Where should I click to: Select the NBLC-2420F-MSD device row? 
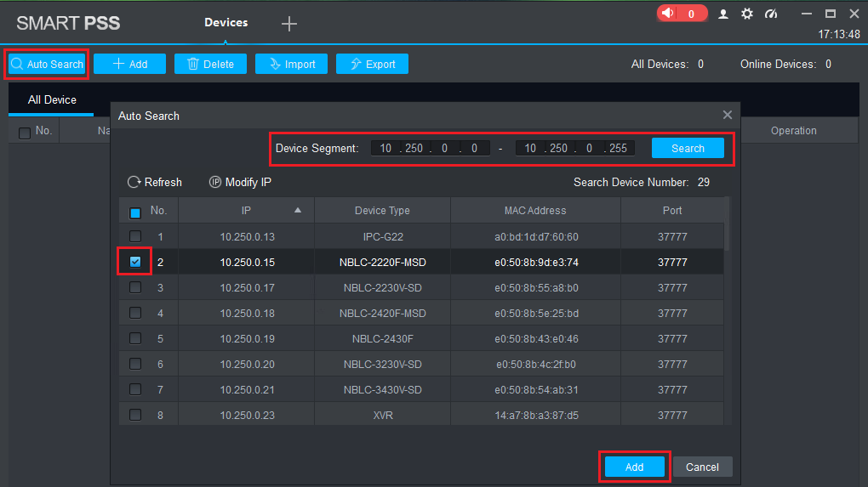[421, 314]
